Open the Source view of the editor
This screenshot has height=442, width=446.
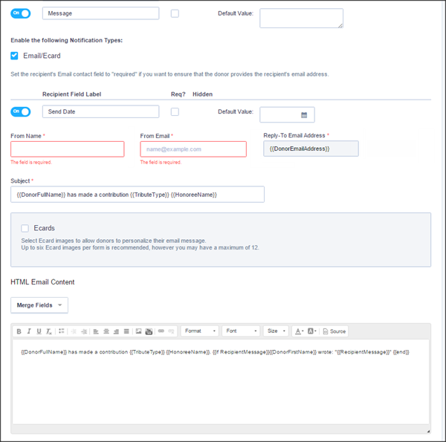coord(334,331)
